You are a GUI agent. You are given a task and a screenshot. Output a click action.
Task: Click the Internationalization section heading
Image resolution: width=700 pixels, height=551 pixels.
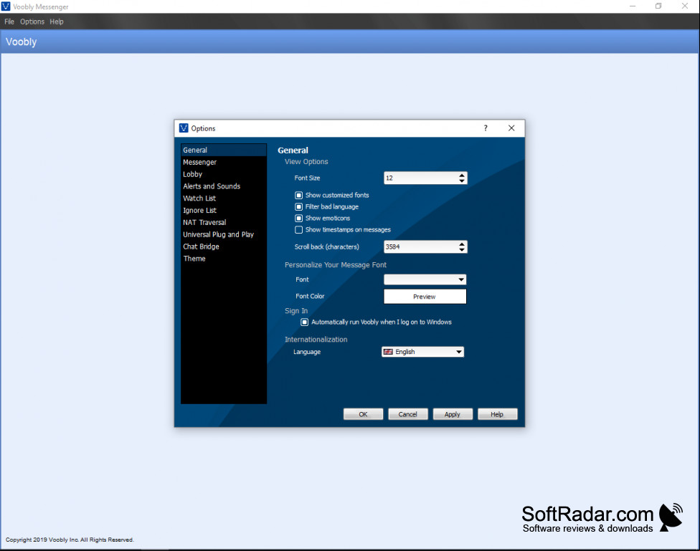tap(316, 340)
